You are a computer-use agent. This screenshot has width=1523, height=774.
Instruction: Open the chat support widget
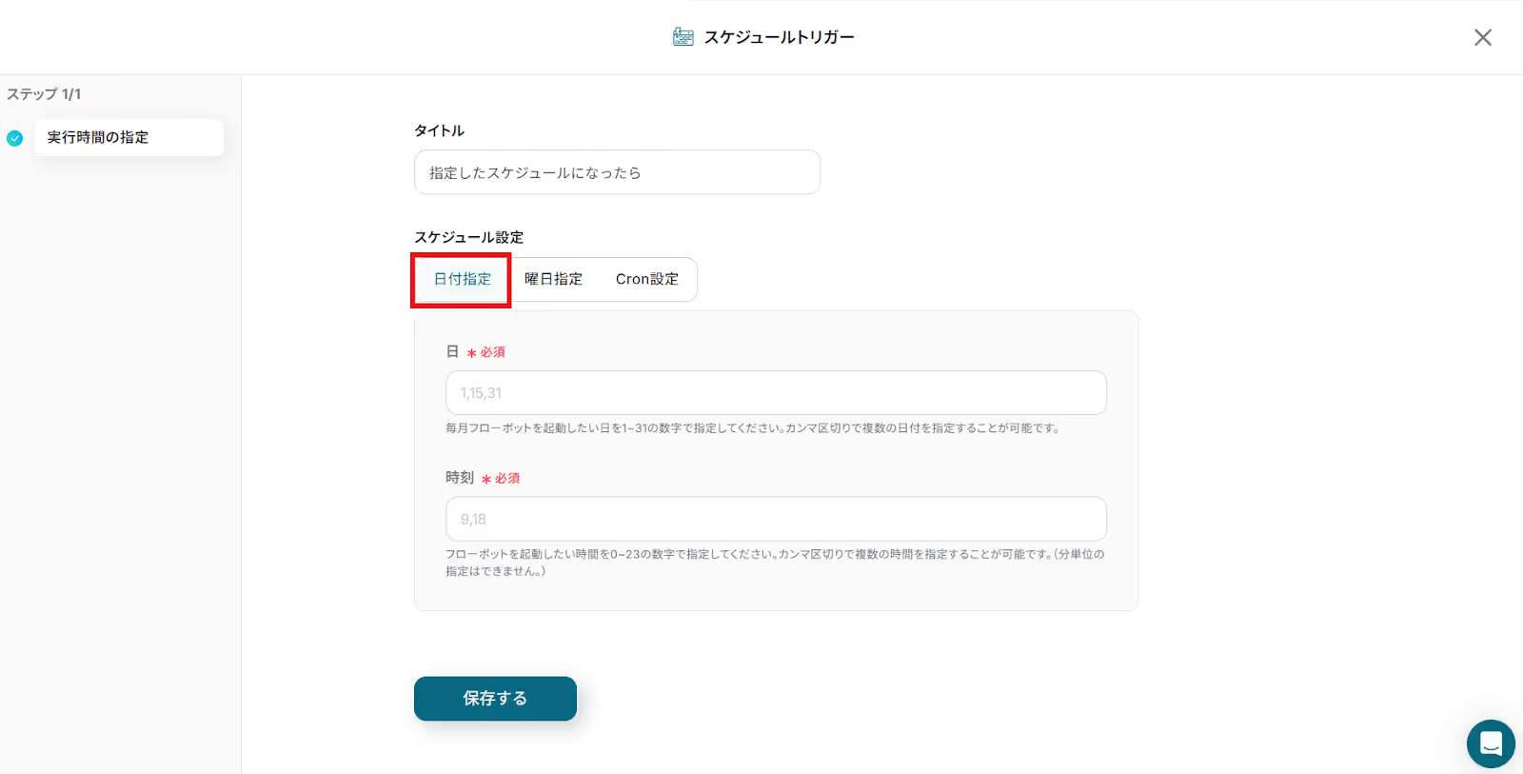[x=1490, y=744]
